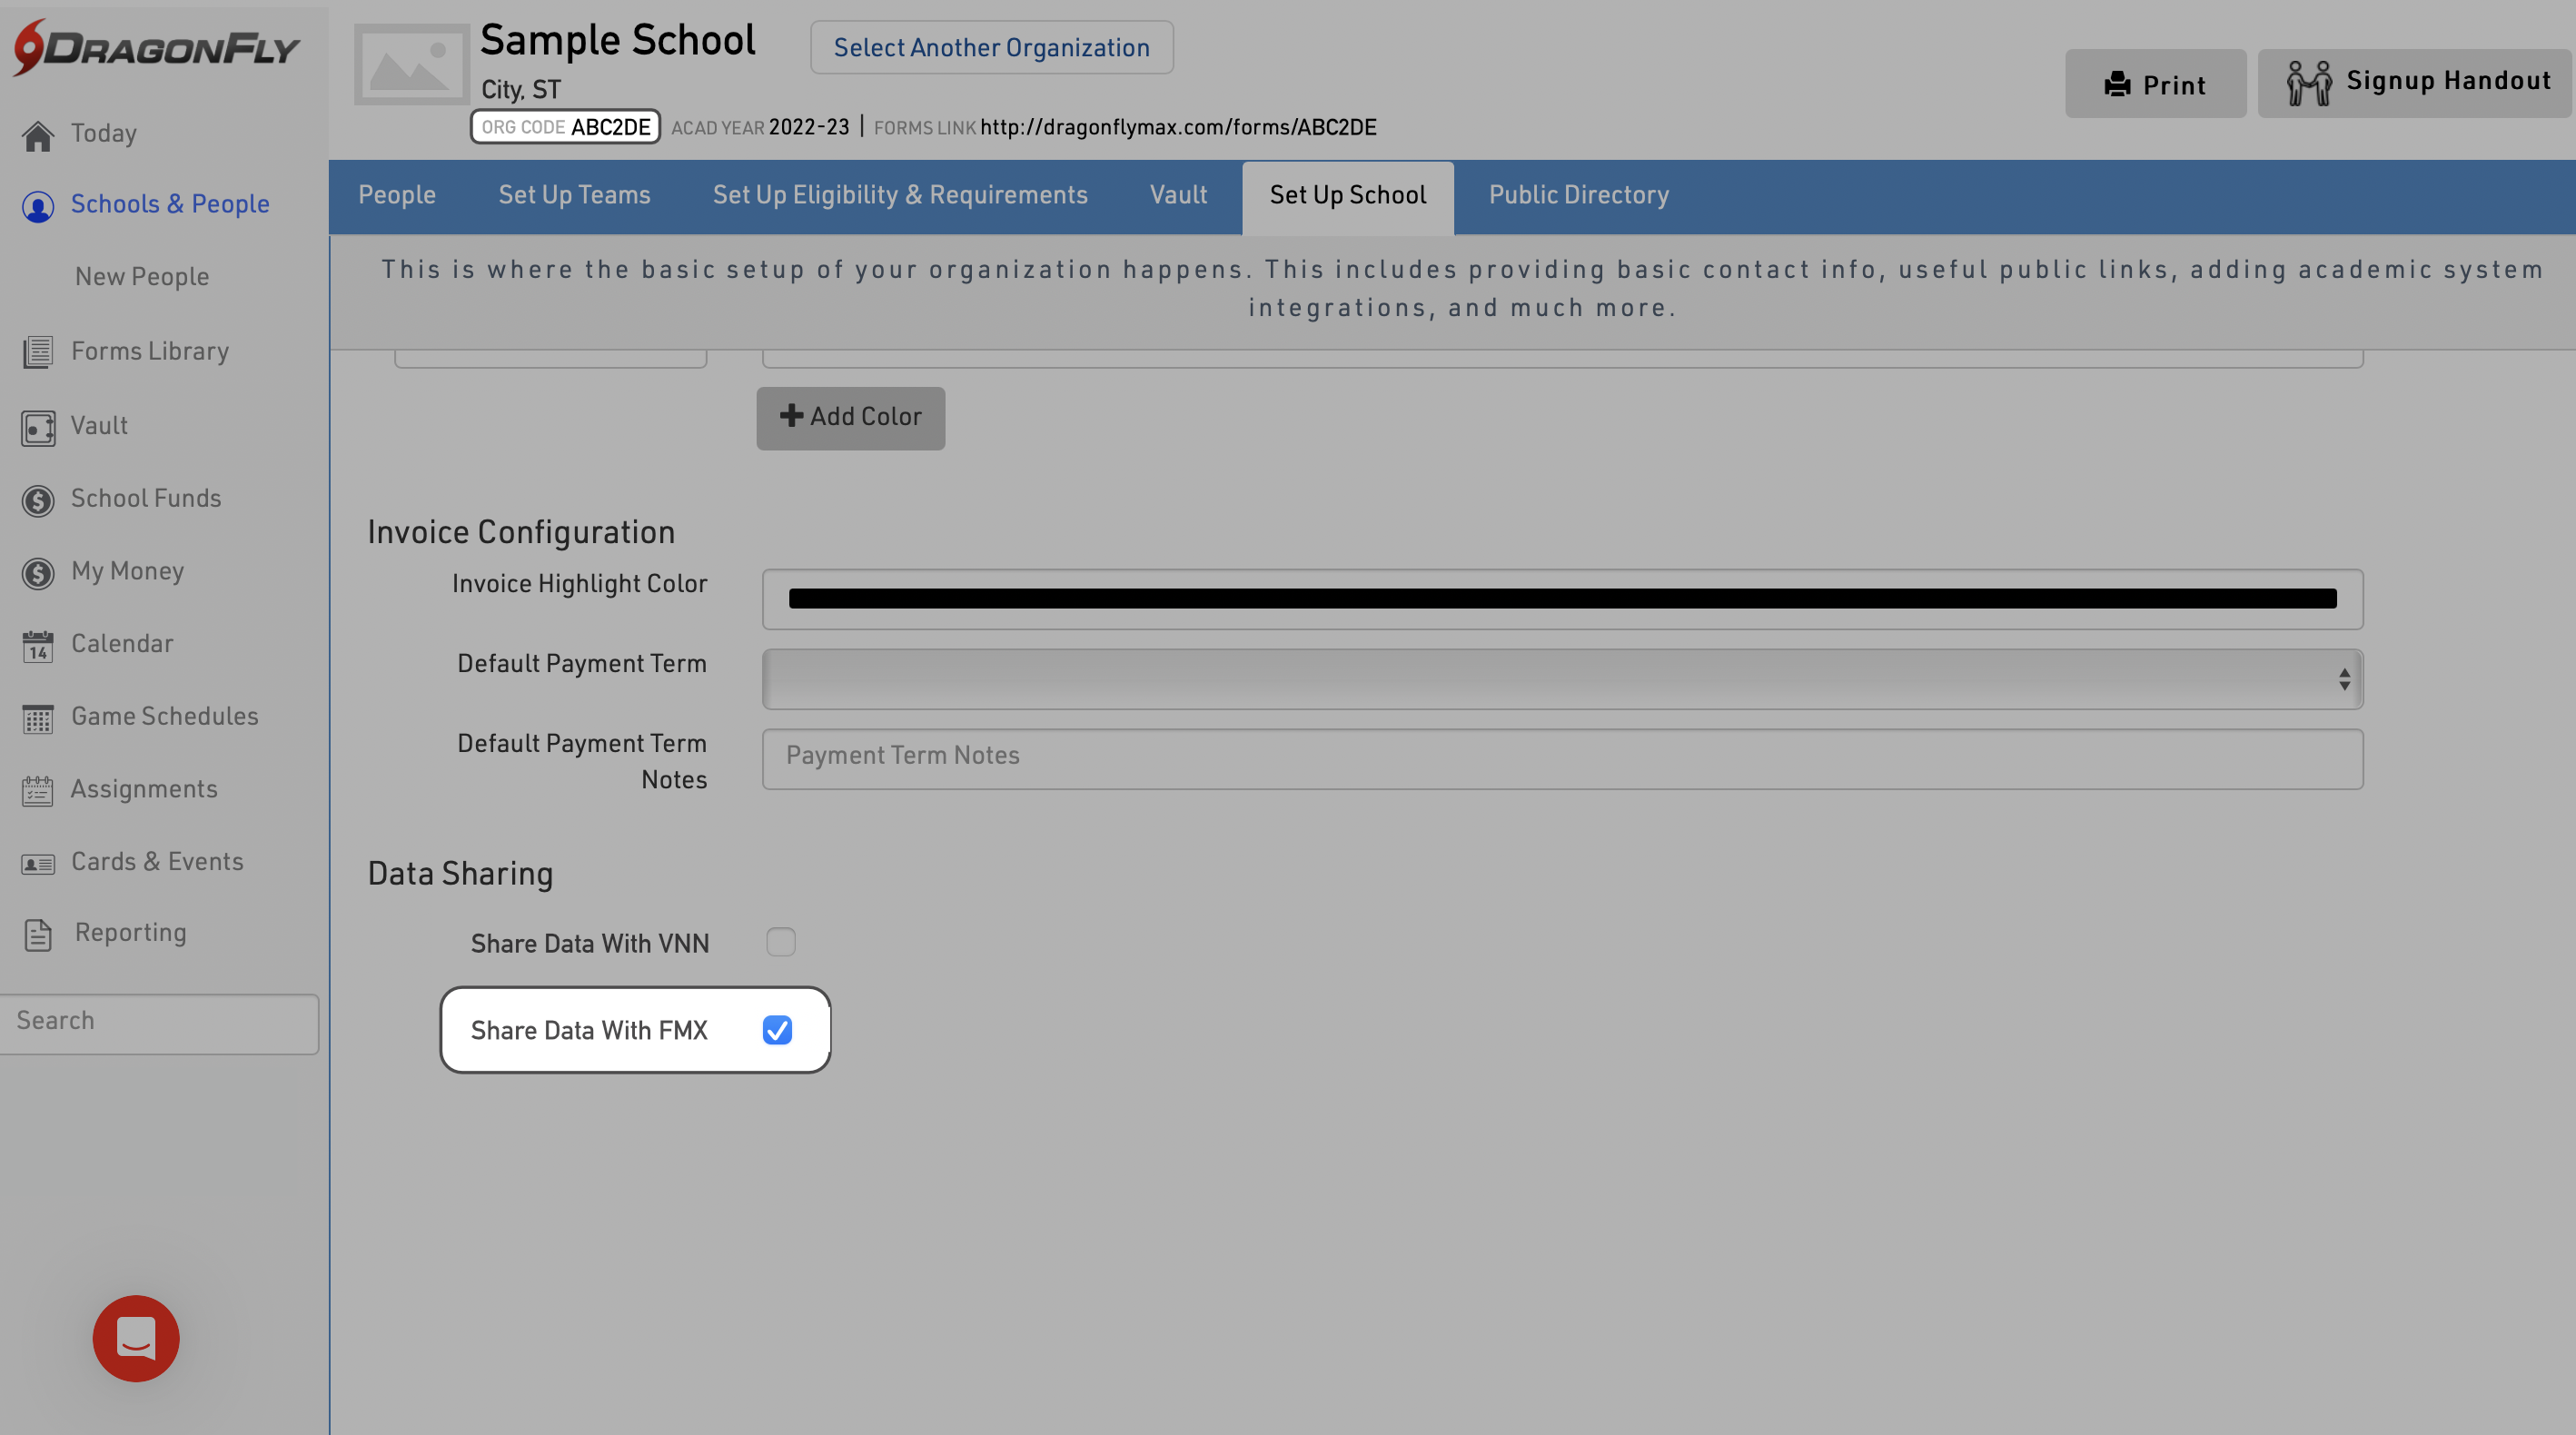2576x1435 pixels.
Task: Click the Payment Term Notes field
Action: [x=1562, y=758]
